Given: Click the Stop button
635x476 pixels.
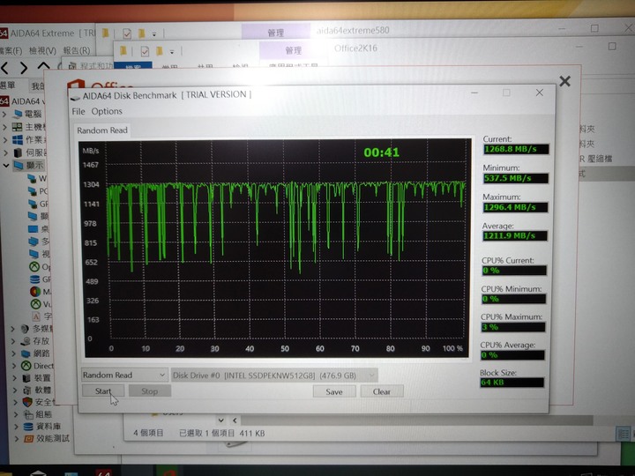Looking at the screenshot, I should coord(149,391).
